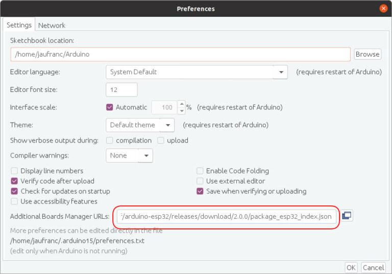
Task: Click the interface scale 100 value field
Action: (x=165, y=107)
